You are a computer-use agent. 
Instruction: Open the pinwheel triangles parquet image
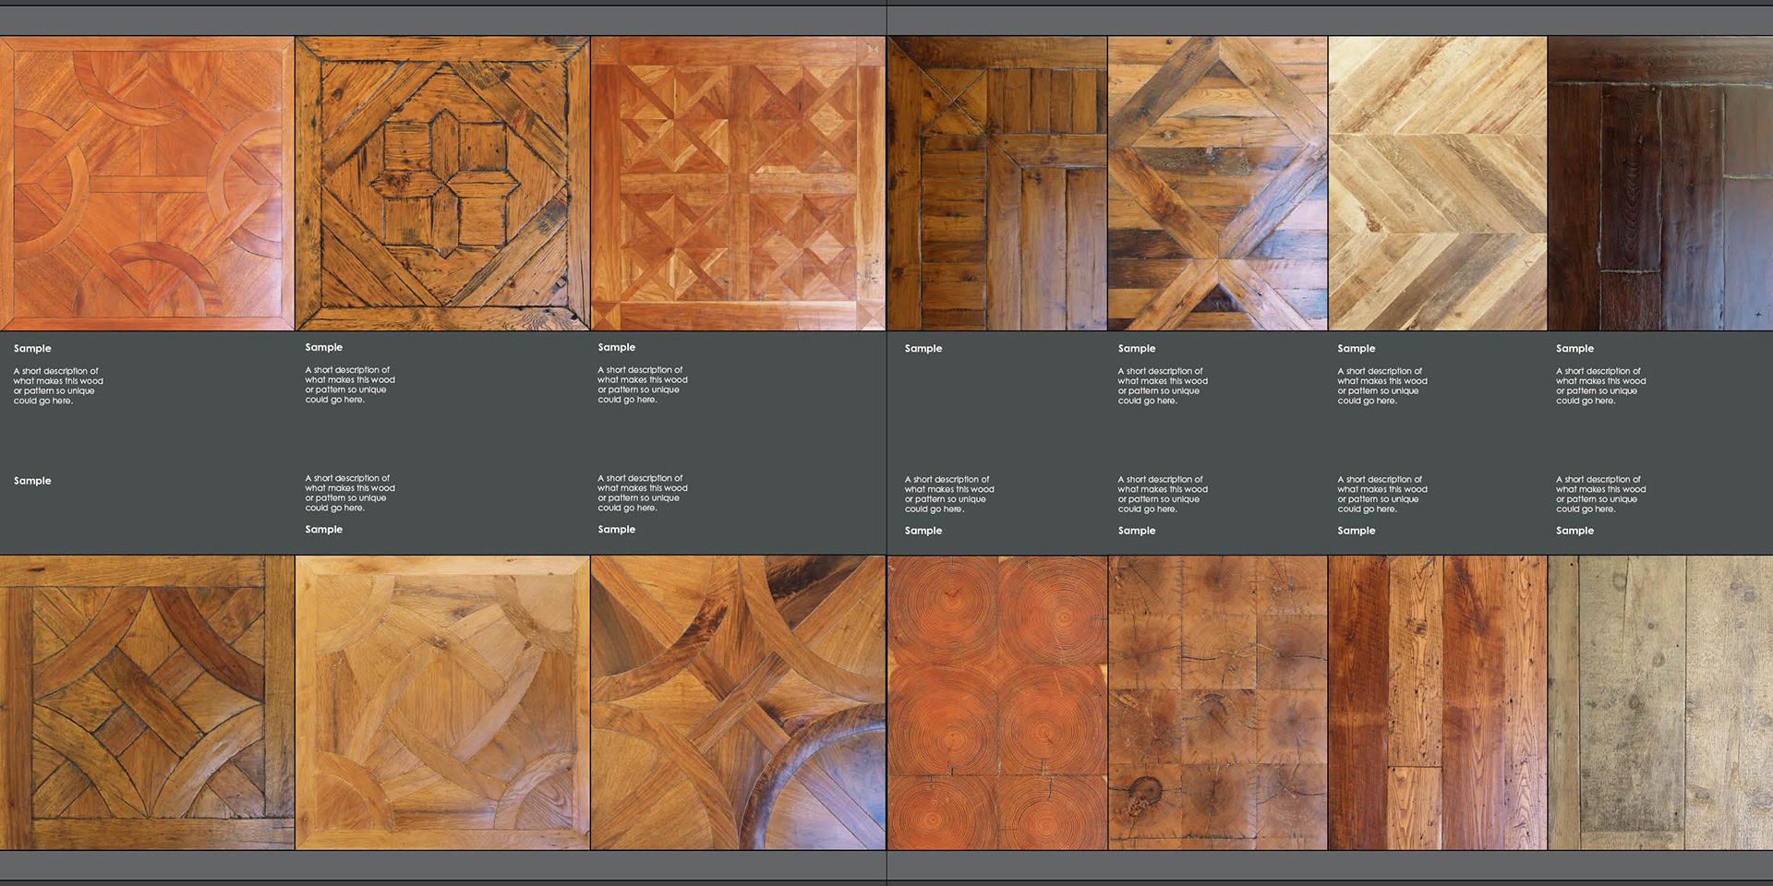pos(738,184)
